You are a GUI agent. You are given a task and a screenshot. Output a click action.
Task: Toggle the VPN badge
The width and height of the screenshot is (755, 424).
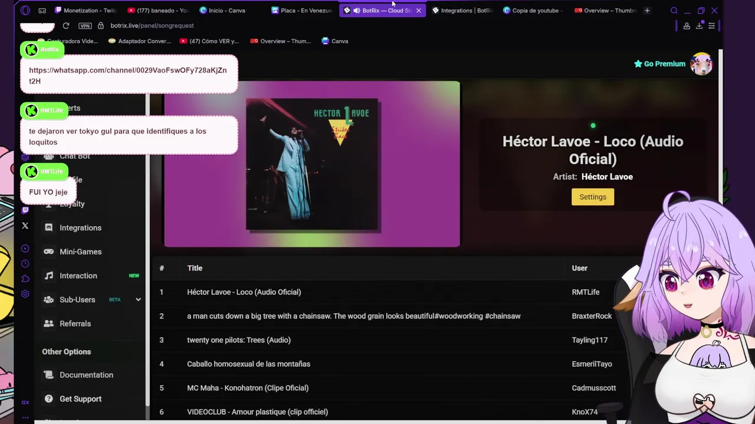85,26
